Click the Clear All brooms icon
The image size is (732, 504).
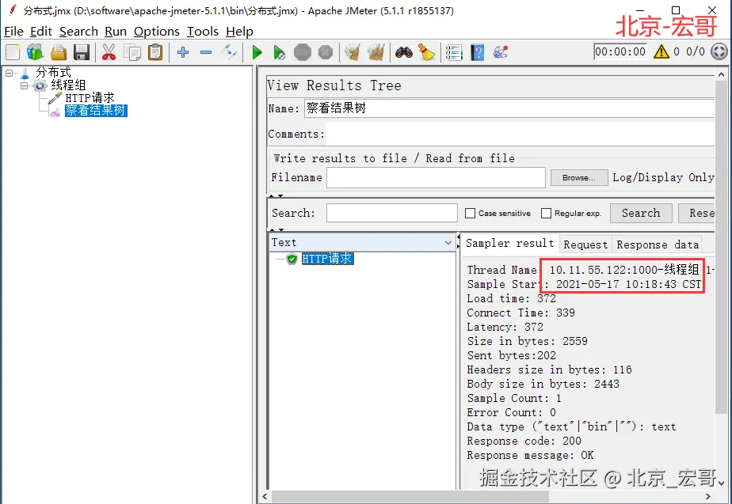(376, 52)
